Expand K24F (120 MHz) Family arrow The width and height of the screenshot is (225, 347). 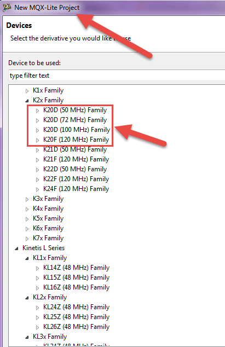tap(37, 189)
